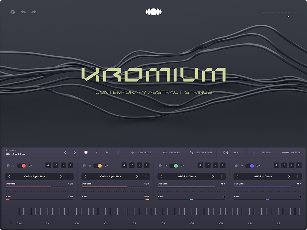Click the expand arrows icon next to the download icon
The height and width of the screenshot is (230, 307).
[x=118, y=152]
